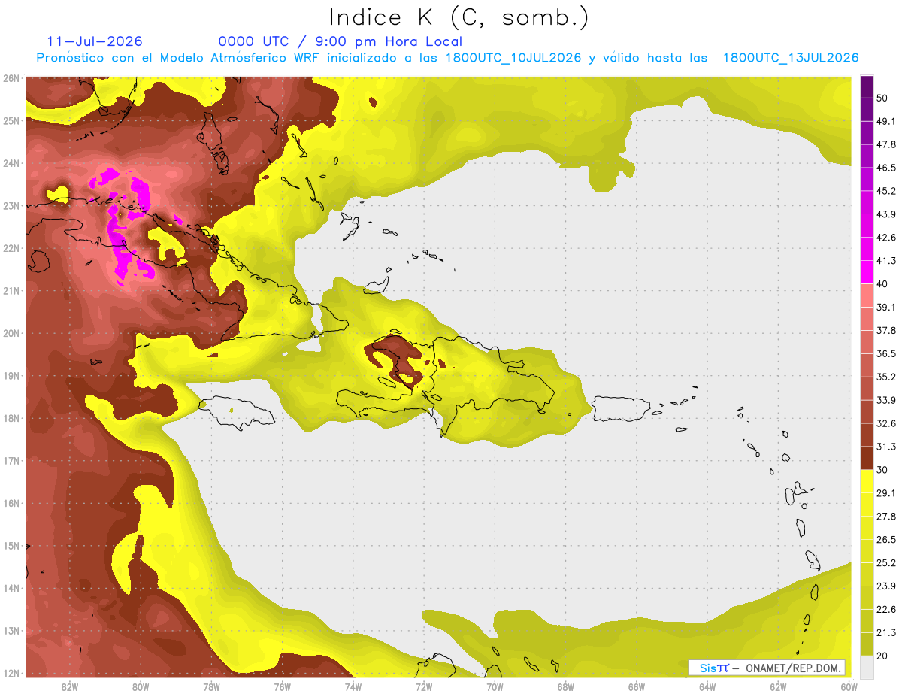
Task: Click the 'Indice K (C, somb.)' chart title
Action: (459, 17)
